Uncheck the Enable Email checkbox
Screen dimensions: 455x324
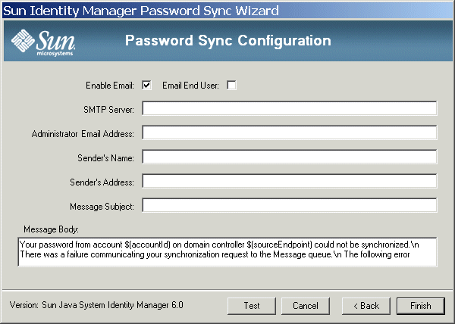(146, 85)
